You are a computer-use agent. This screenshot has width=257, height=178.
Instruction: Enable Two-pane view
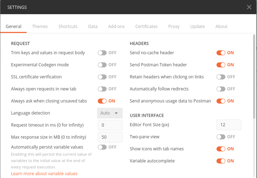[x=221, y=137]
